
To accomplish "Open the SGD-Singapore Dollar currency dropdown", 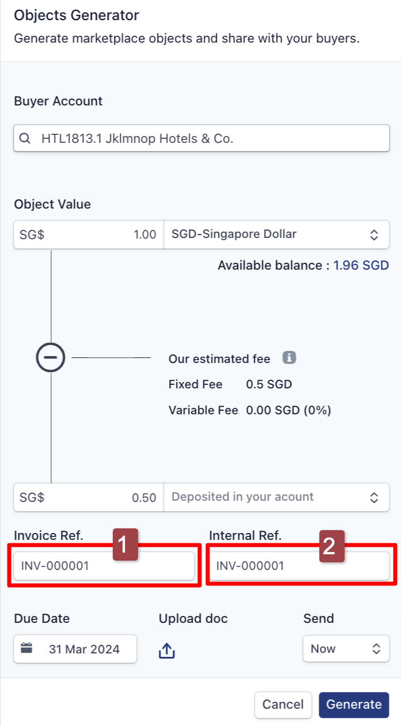I will (x=277, y=235).
